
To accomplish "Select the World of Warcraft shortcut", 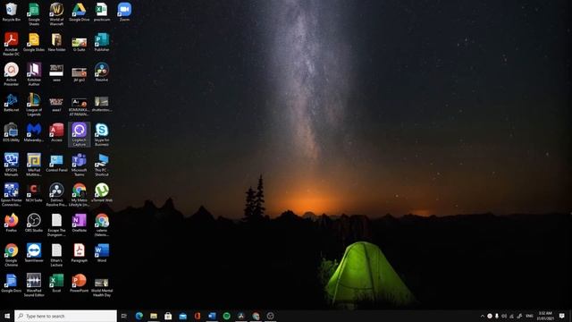I will 56,14.
